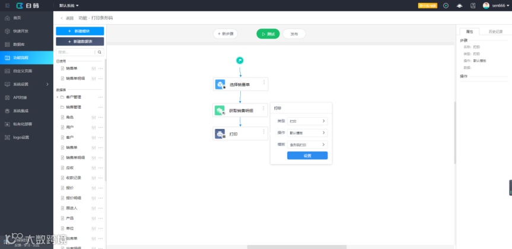Viewport: 512px width, 249px height.
Task: Click field settings icon for 角色
Action: tap(94, 117)
